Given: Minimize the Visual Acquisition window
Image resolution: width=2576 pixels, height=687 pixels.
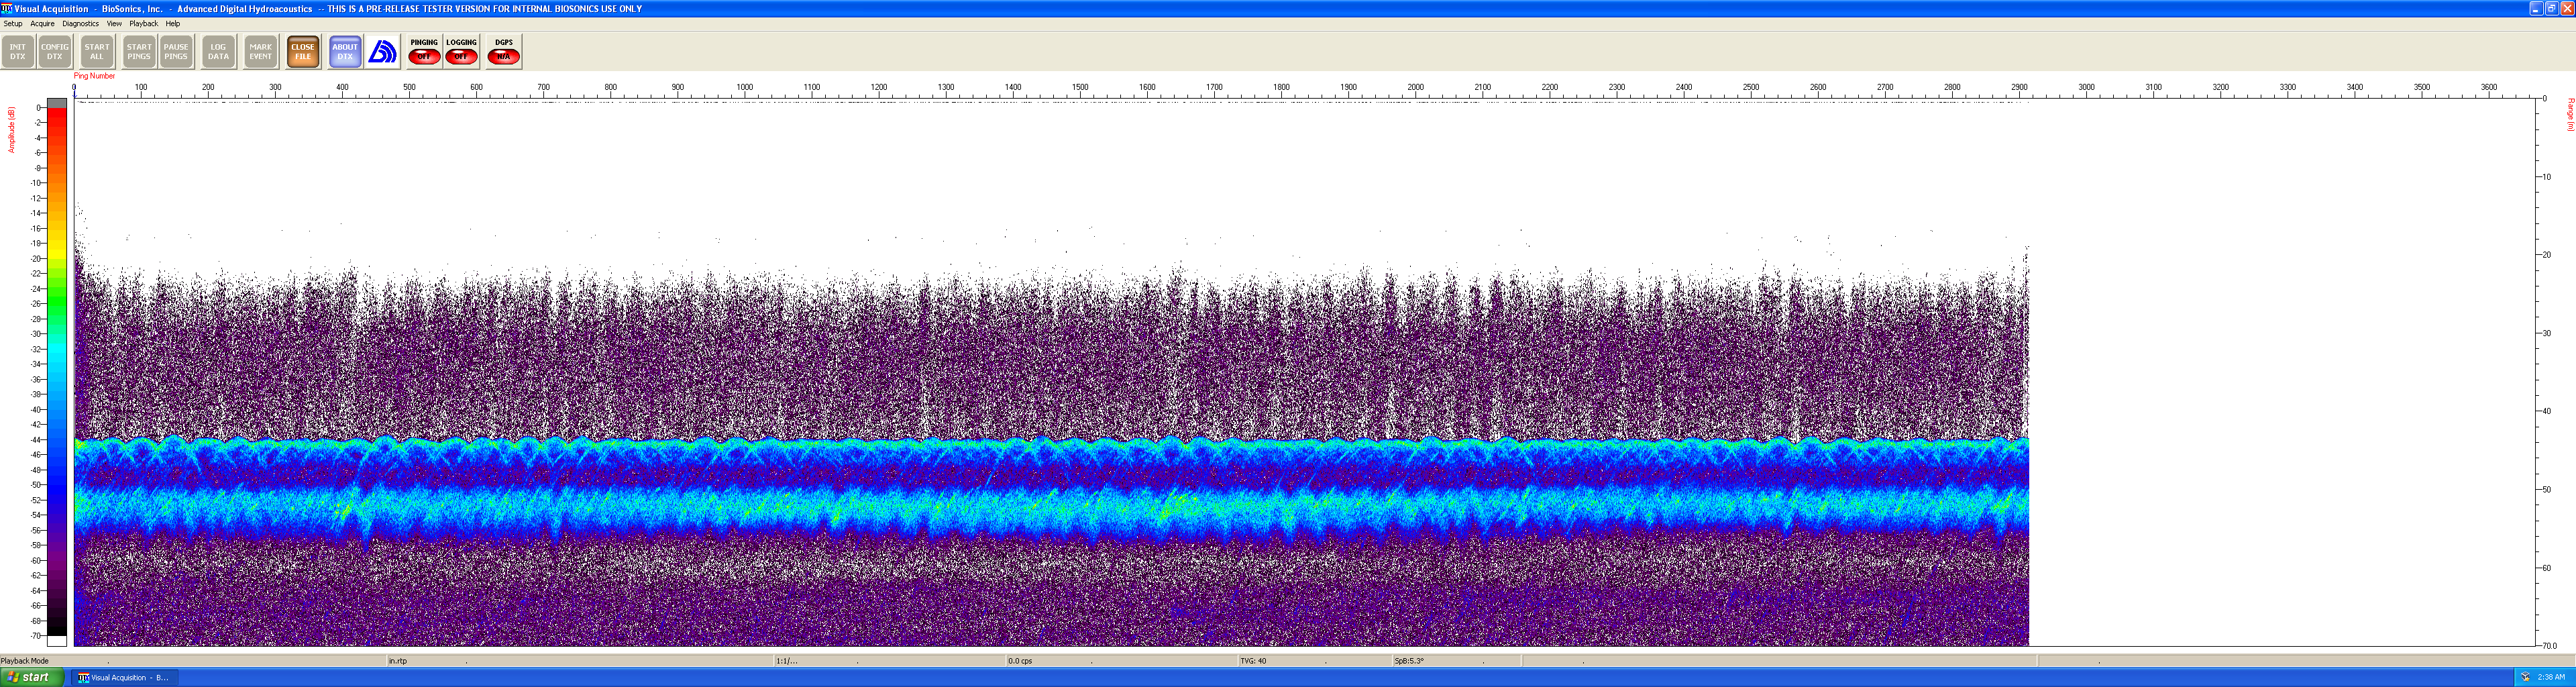Looking at the screenshot, I should click(x=2536, y=8).
